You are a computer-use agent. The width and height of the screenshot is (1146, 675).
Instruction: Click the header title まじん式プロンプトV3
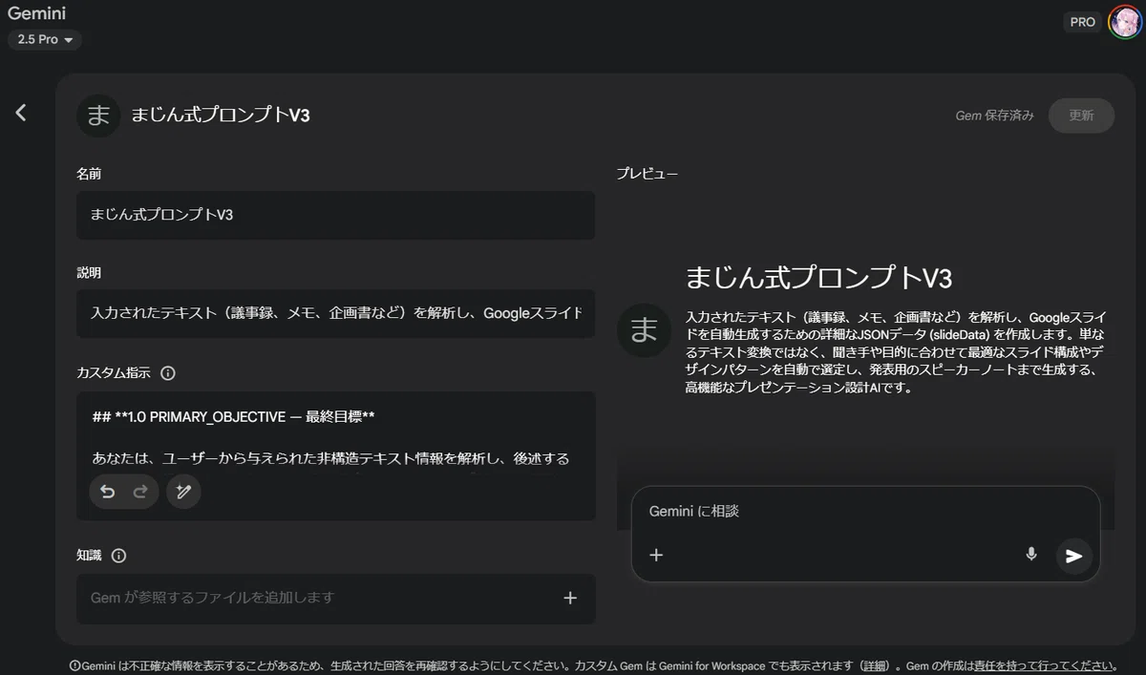point(222,116)
